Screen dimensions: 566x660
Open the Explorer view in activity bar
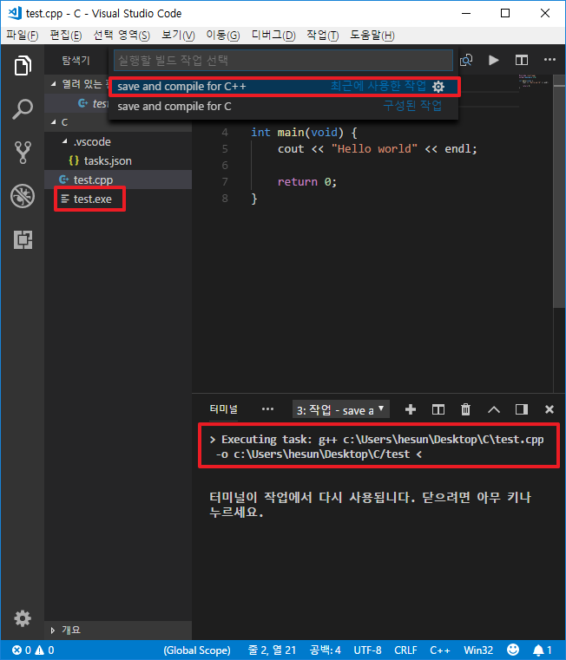click(23, 65)
